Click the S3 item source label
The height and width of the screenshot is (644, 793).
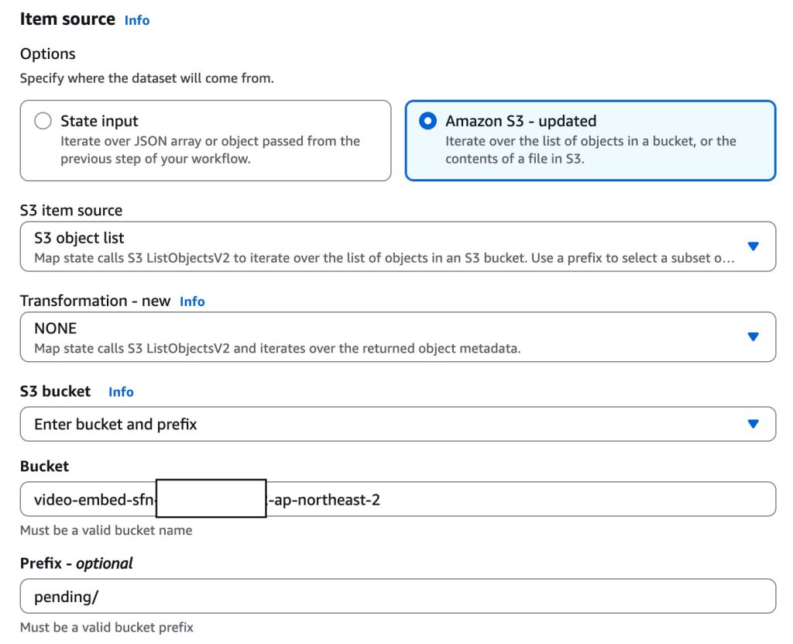pyautogui.click(x=71, y=211)
